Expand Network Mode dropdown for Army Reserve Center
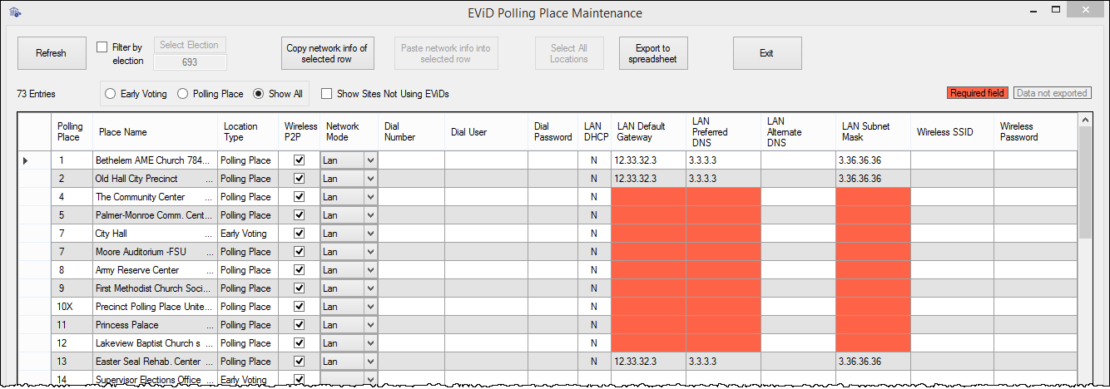The height and width of the screenshot is (389, 1110). [x=370, y=270]
